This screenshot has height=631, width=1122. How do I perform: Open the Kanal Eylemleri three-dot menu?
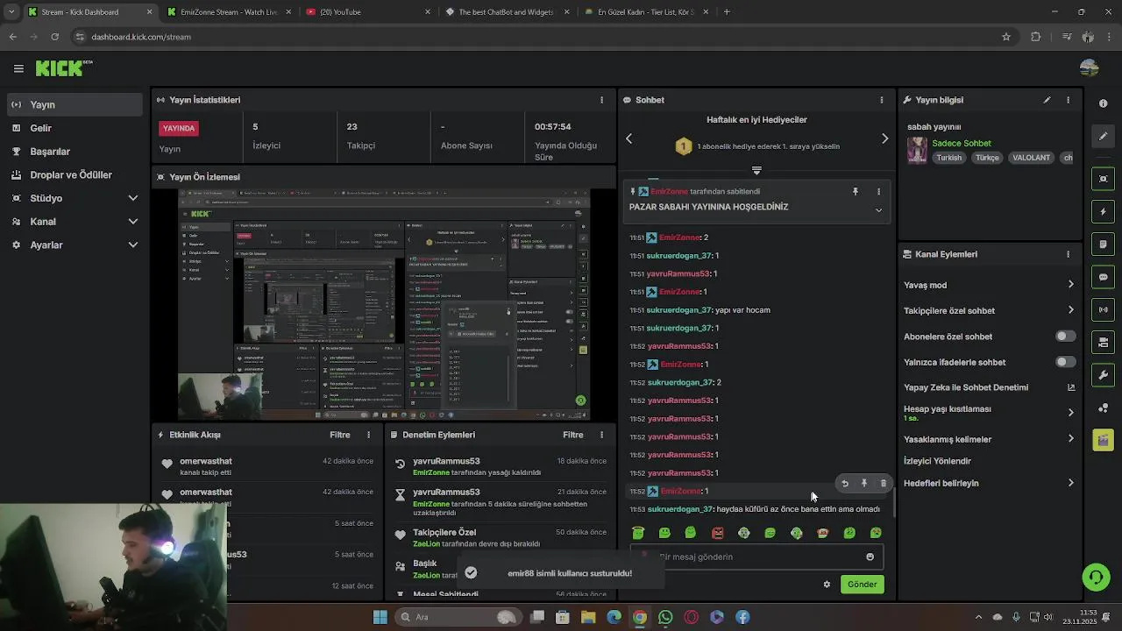1068,254
